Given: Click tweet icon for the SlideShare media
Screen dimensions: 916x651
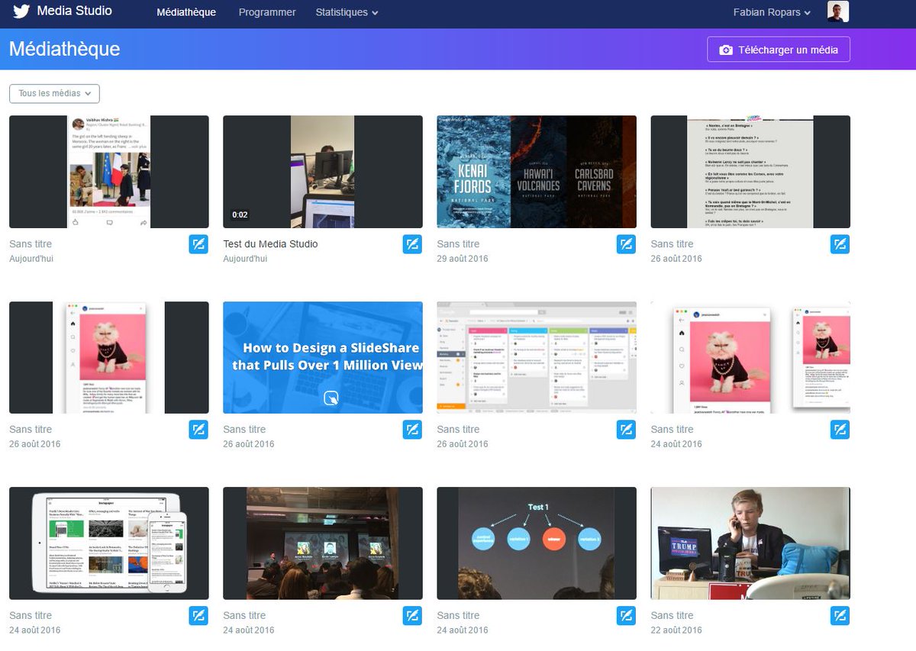Looking at the screenshot, I should (x=412, y=430).
